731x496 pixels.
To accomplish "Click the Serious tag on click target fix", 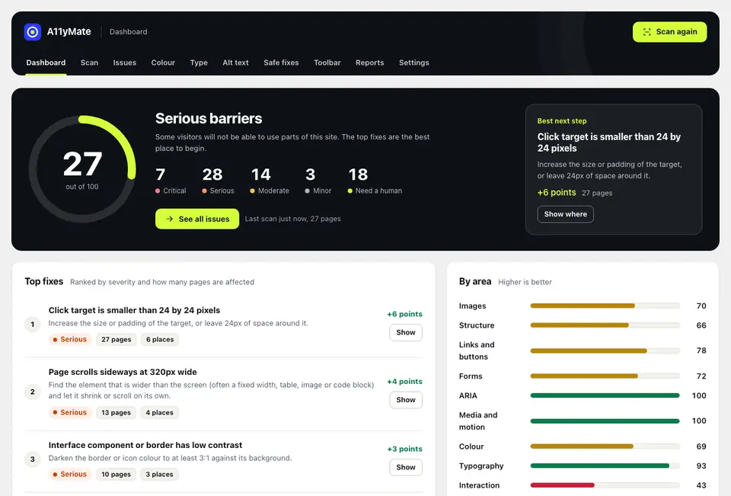I will (70, 339).
